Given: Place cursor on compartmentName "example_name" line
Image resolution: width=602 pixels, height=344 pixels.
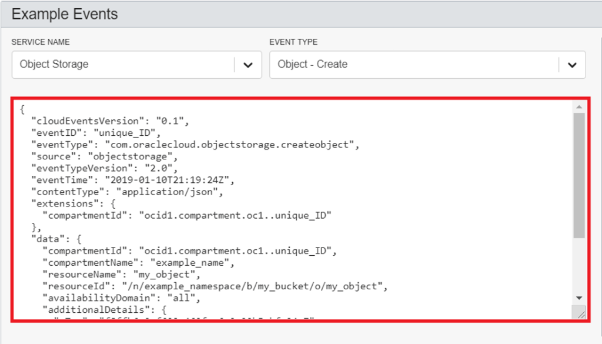Looking at the screenshot, I should point(139,263).
